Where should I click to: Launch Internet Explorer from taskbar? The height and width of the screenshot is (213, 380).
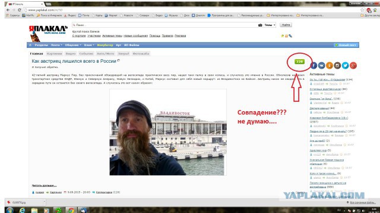[x=23, y=210]
